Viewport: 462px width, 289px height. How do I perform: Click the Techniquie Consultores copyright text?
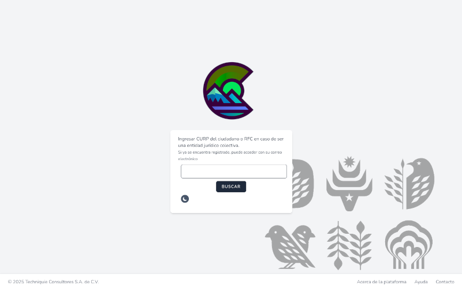53,282
